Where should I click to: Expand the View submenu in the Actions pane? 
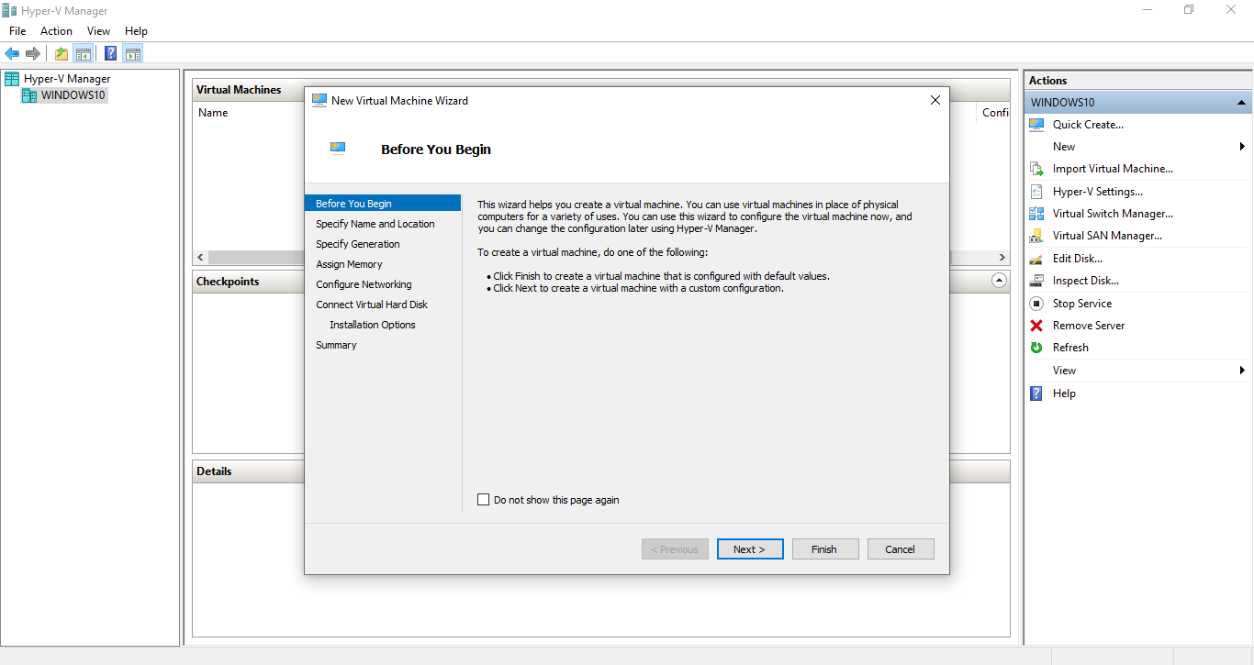pyautogui.click(x=1243, y=370)
